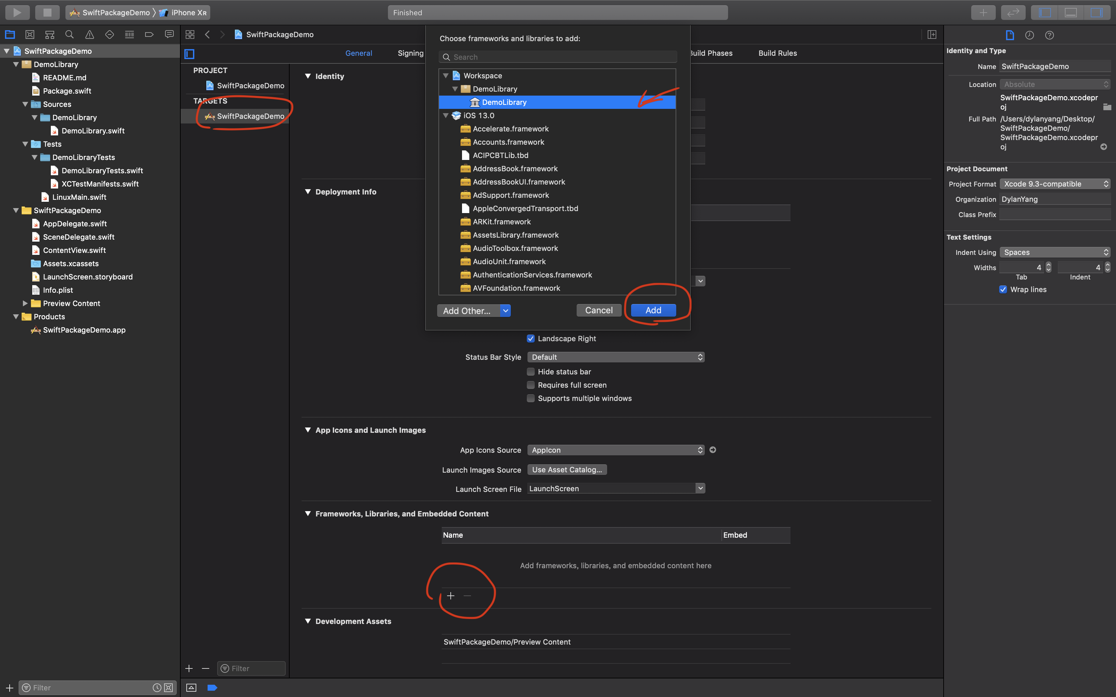Open the Find navigator magnifier
1116x697 pixels.
point(70,35)
